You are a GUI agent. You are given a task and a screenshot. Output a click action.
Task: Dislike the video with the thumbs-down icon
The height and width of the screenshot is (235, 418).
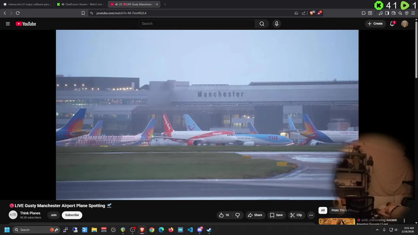[x=237, y=215]
